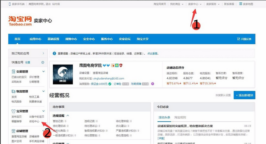Click the 店铺设置 link beside shop logo
Screen dimensions: 266x144
click(84, 73)
